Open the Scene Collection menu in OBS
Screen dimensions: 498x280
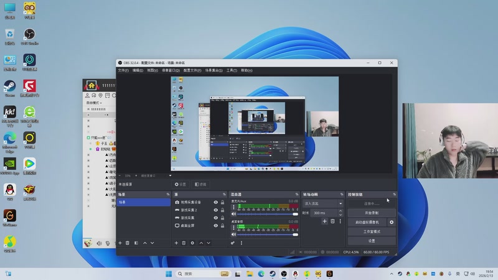tap(214, 70)
